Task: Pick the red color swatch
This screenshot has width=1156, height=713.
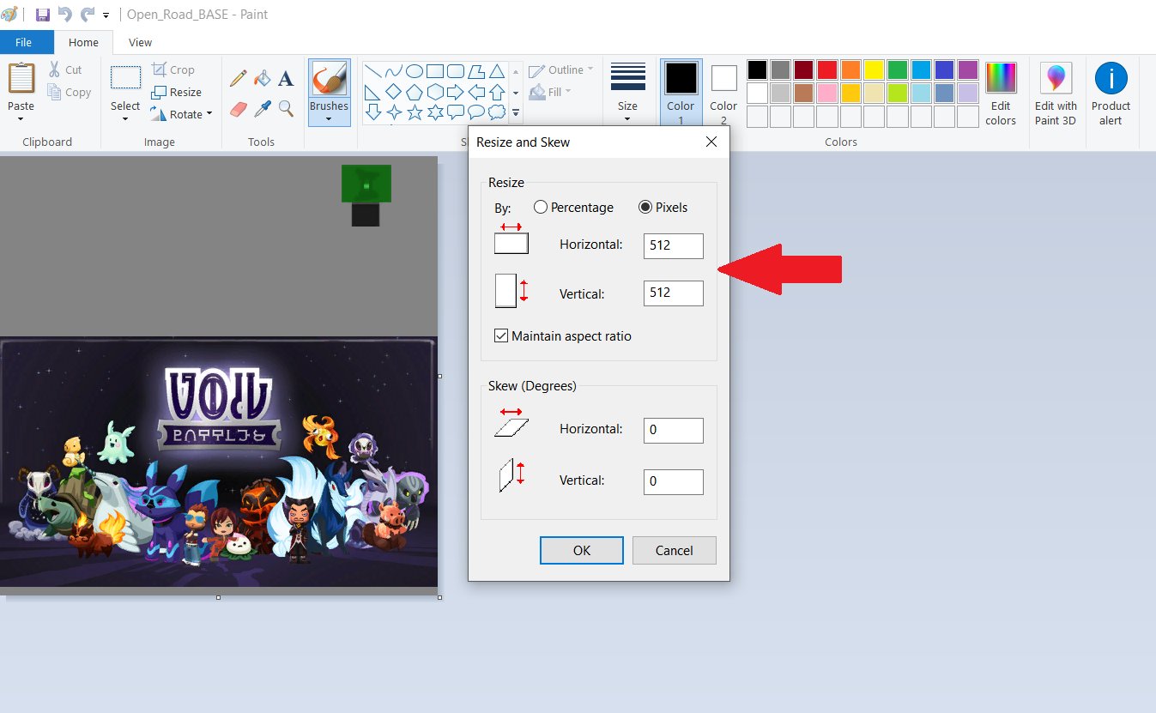Action: coord(826,69)
